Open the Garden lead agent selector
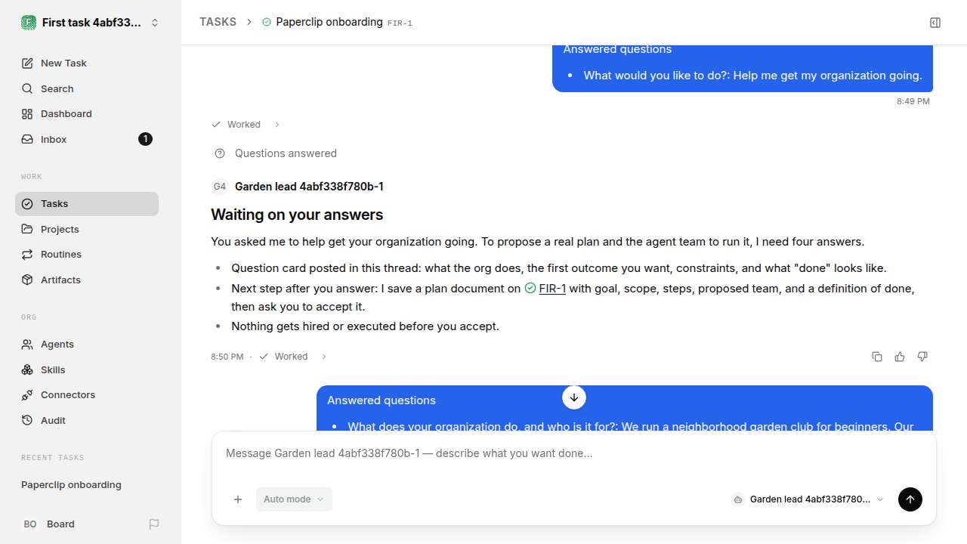Viewport: 967px width, 544px height. click(808, 499)
